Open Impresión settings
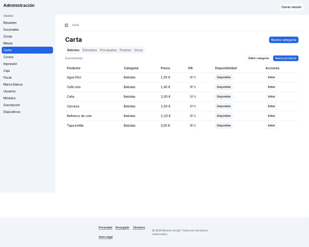309x247 pixels. pos(27,64)
